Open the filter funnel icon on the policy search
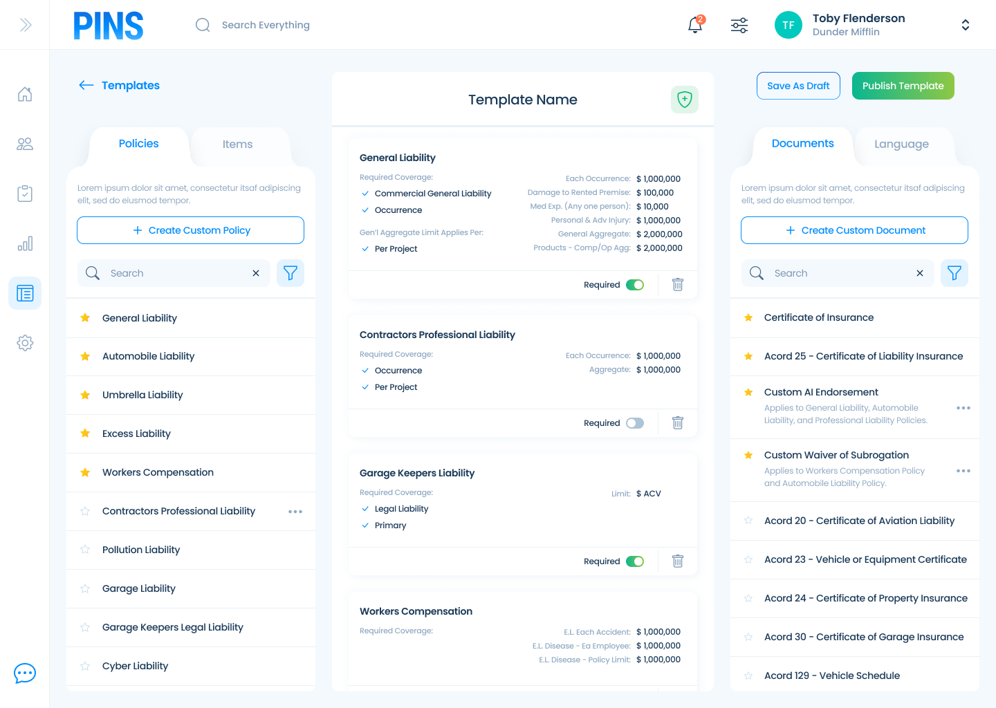Viewport: 996px width, 708px height. 290,273
